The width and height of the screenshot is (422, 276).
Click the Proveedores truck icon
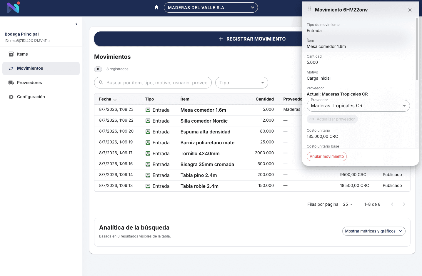click(x=11, y=83)
